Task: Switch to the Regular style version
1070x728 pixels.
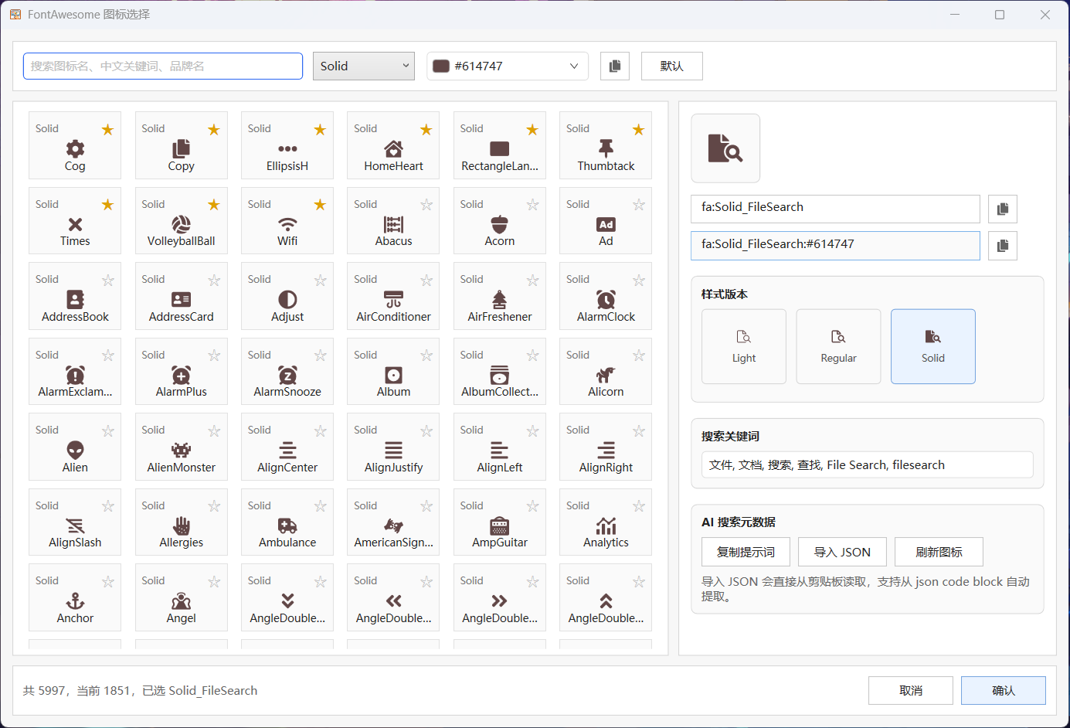Action: [838, 346]
